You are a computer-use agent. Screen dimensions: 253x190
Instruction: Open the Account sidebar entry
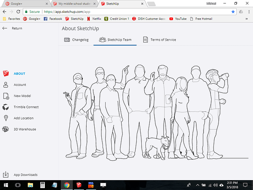[x=20, y=85]
